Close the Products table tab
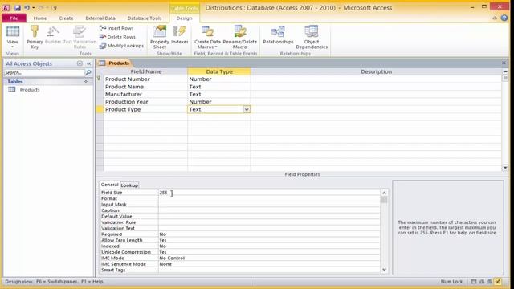Viewport: 514px width, 289px height. click(504, 63)
